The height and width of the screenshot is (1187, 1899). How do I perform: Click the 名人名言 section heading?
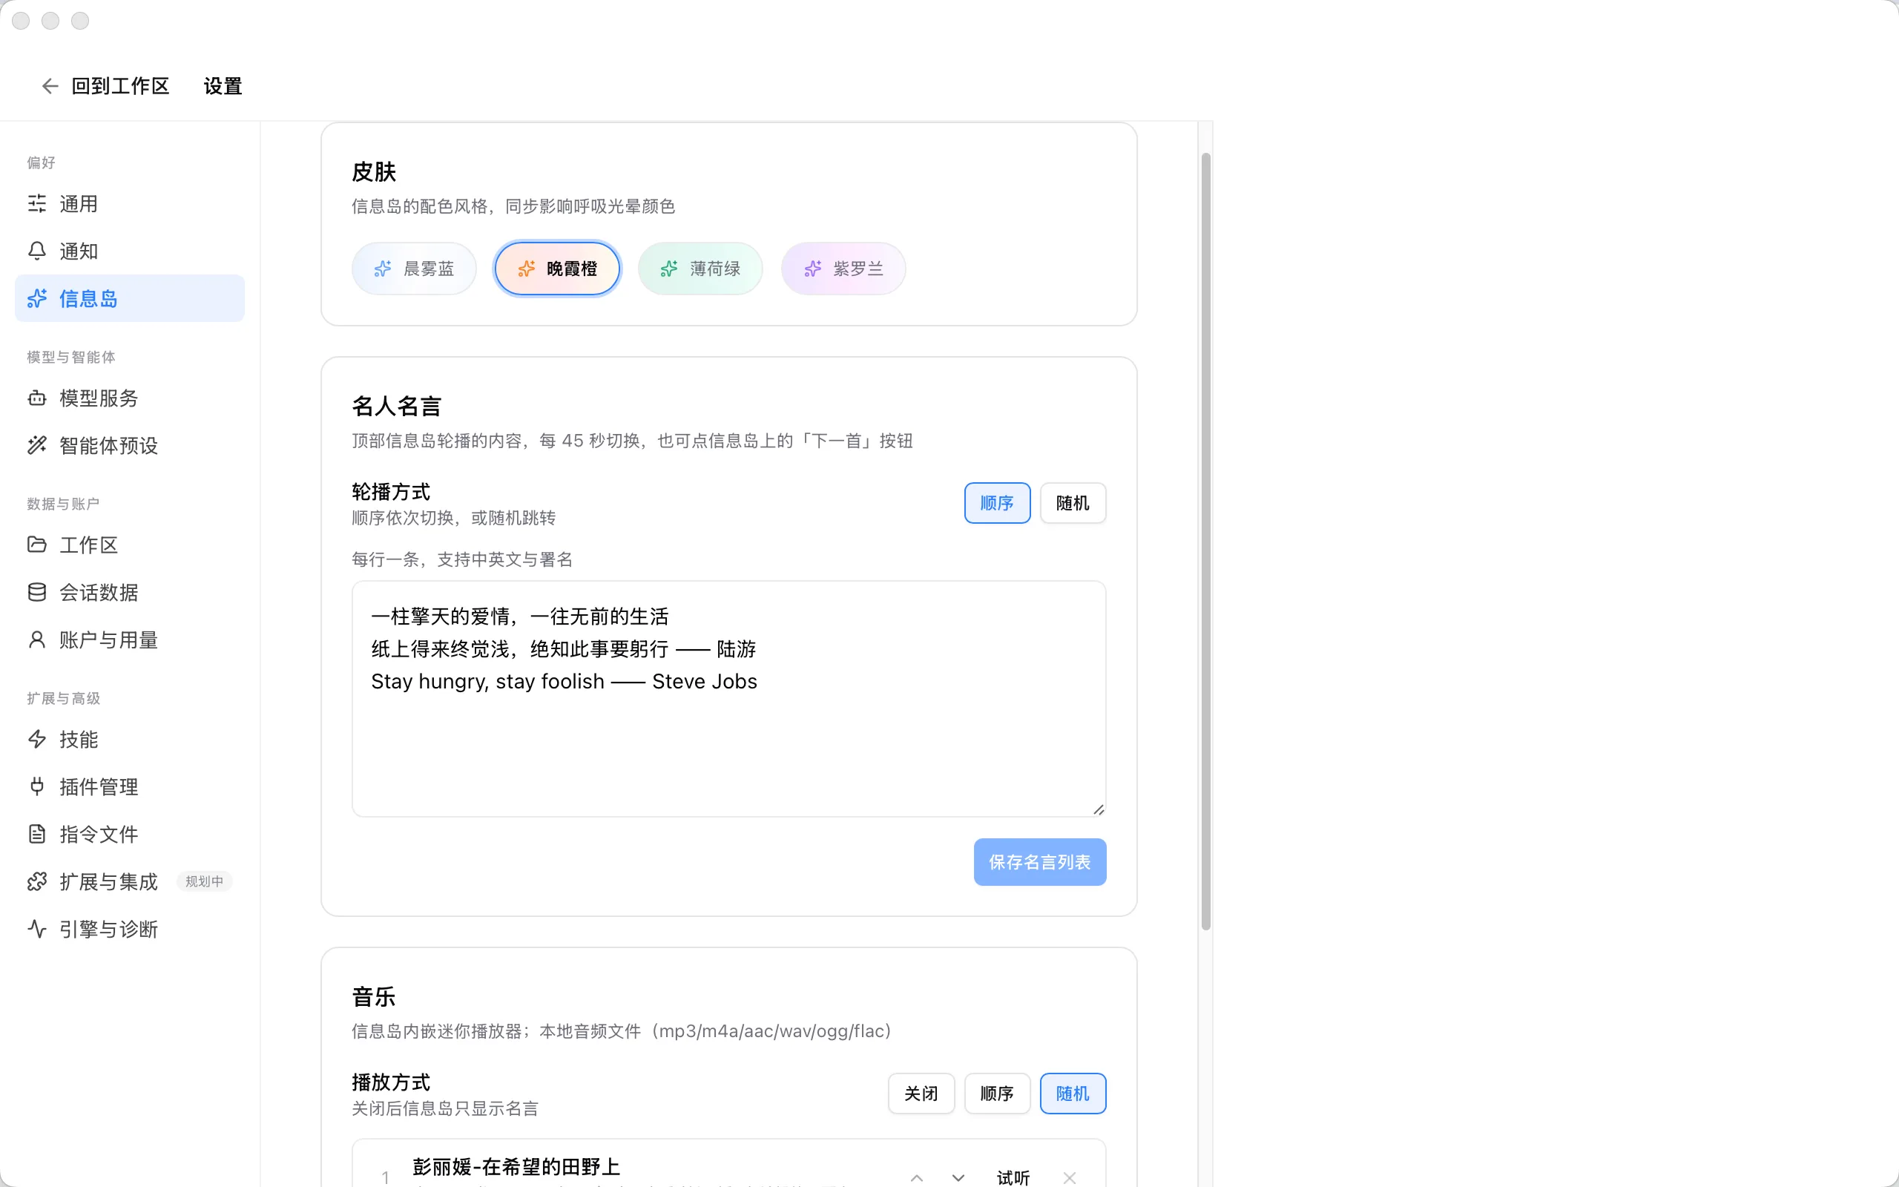(396, 406)
